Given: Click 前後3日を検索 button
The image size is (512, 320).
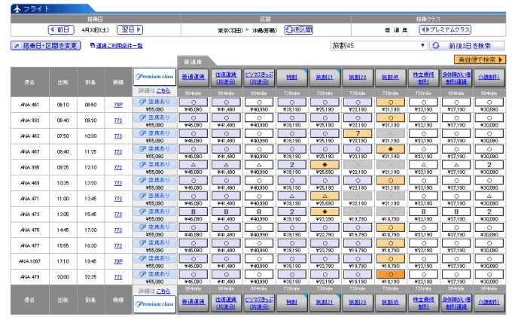Looking at the screenshot, I should click(468, 46).
